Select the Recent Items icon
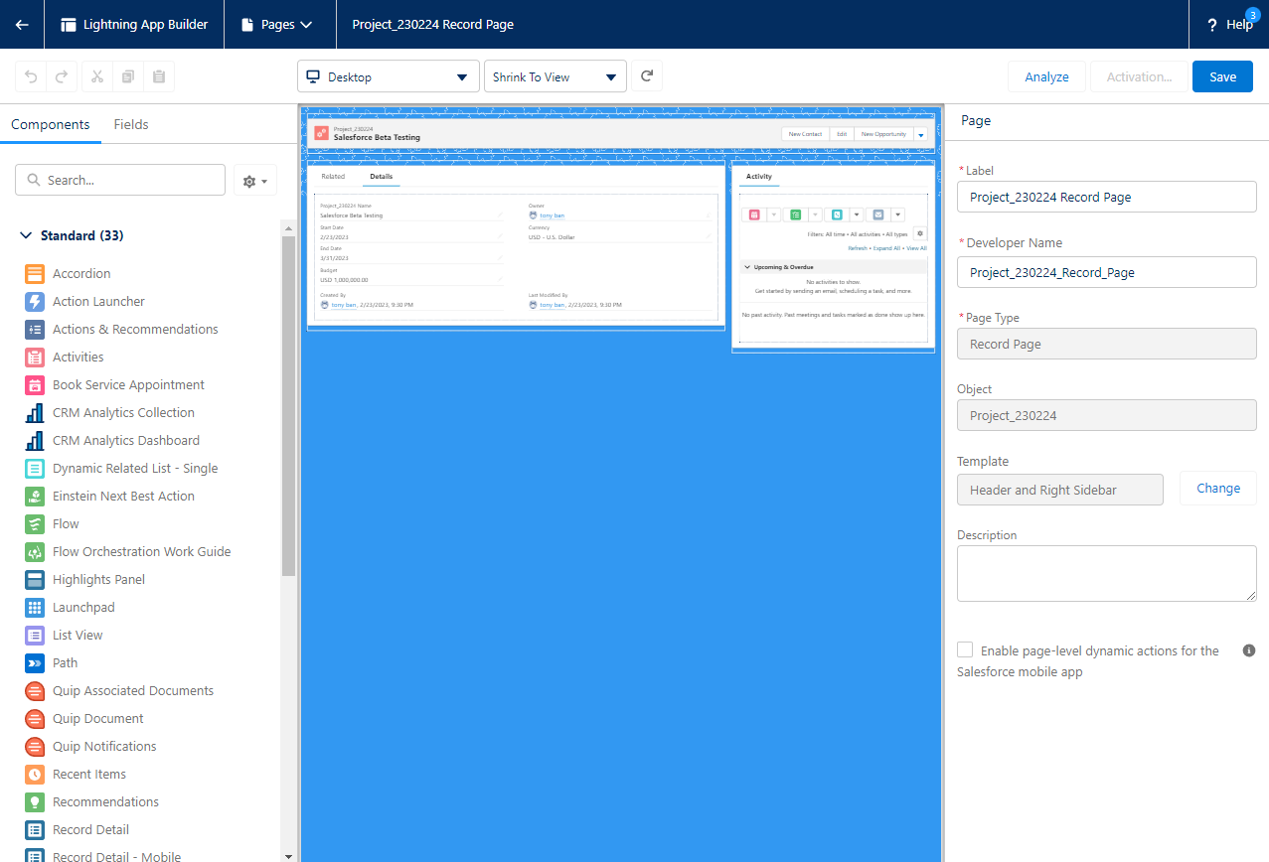This screenshot has width=1269, height=862. (x=35, y=774)
